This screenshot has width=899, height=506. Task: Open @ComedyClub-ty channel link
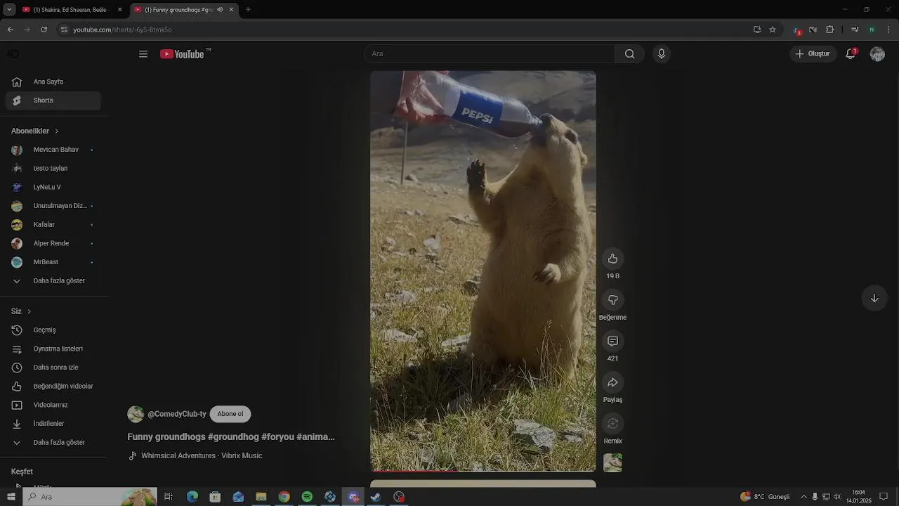pos(177,414)
